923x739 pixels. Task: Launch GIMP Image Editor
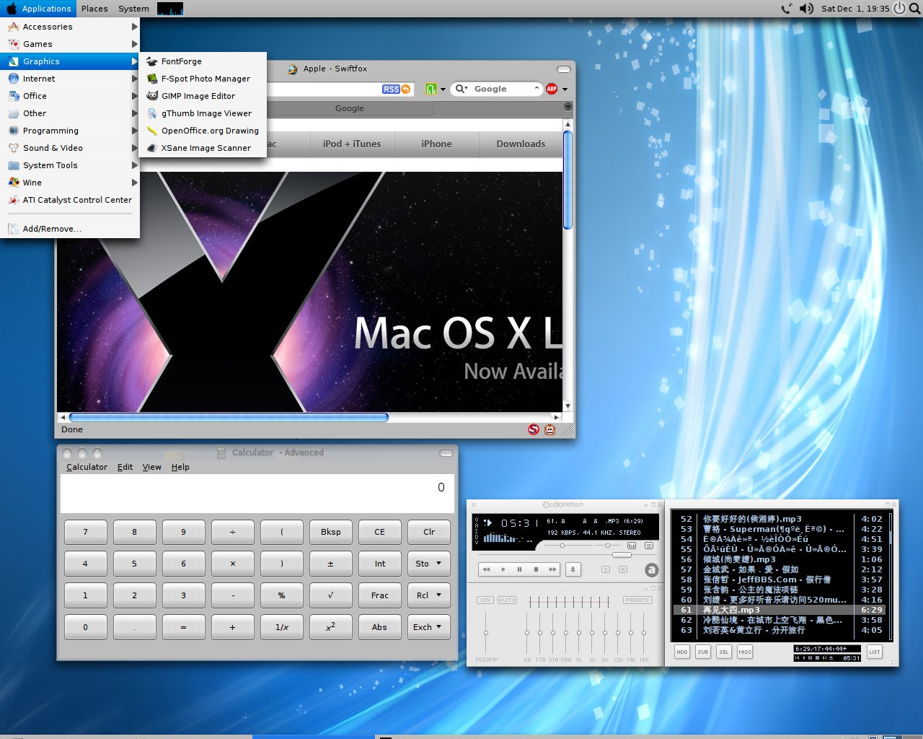[203, 96]
